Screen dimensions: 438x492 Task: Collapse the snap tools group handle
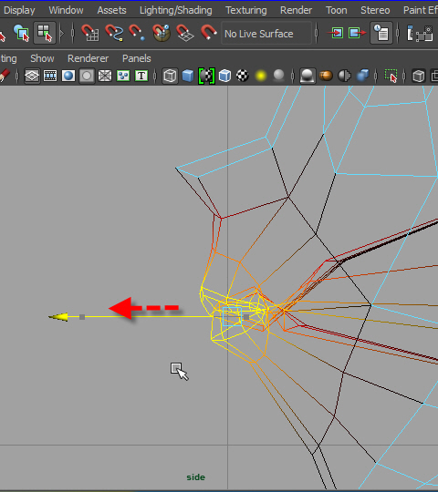[73, 33]
